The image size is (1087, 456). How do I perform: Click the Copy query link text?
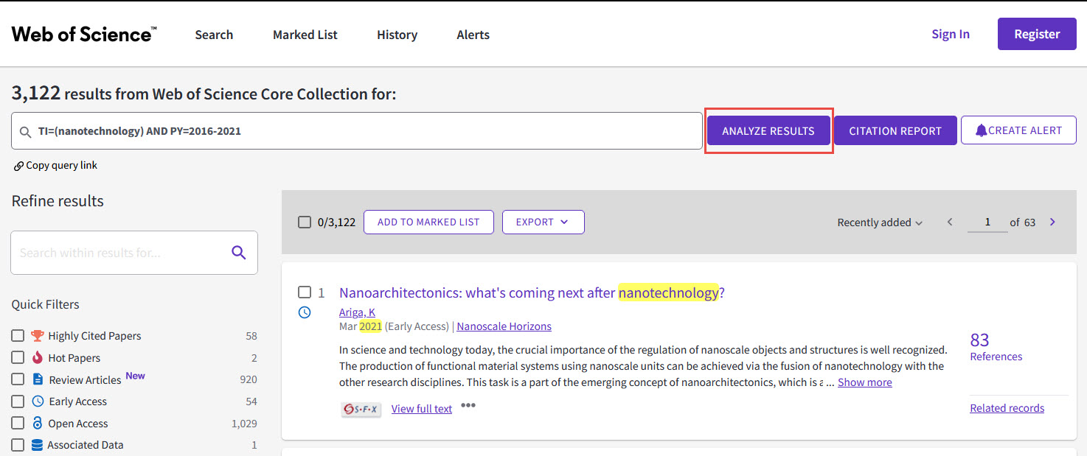coord(62,166)
